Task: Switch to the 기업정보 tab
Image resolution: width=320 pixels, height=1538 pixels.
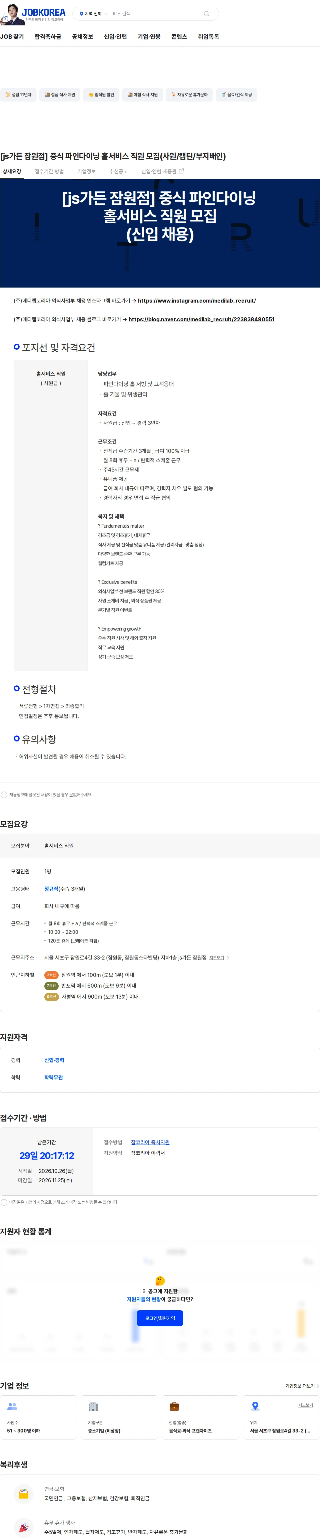Action: point(86,172)
